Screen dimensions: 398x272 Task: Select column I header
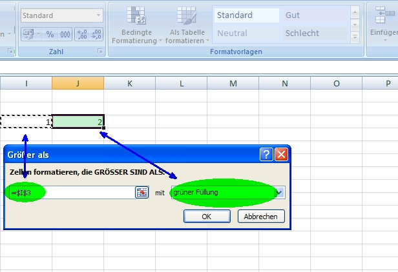(x=26, y=83)
